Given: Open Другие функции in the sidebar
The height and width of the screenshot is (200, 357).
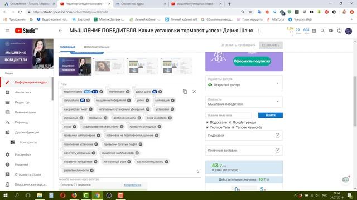Looking at the screenshot, I should click(x=27, y=132).
